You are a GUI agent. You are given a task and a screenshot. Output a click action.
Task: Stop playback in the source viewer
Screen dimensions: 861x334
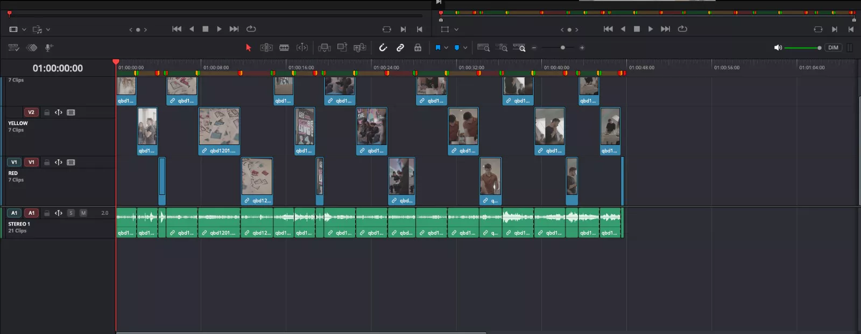coord(206,29)
